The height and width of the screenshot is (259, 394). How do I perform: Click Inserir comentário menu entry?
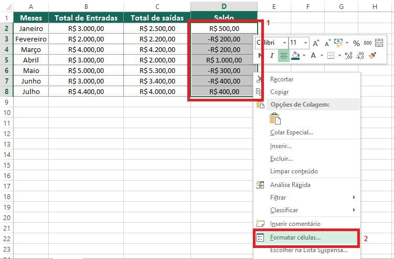295,224
